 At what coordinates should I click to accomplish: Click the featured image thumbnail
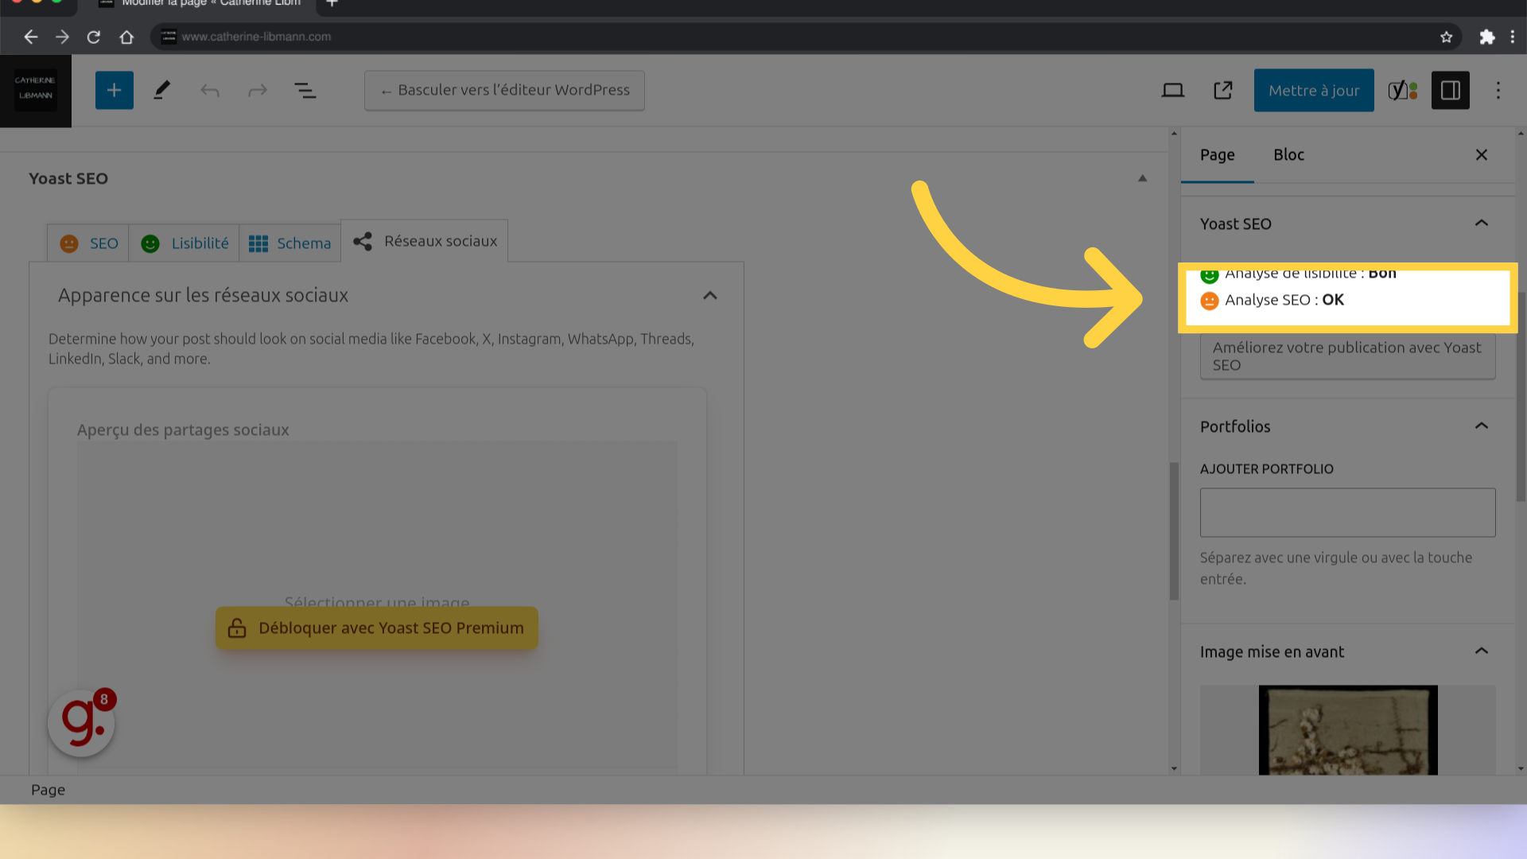(x=1347, y=730)
